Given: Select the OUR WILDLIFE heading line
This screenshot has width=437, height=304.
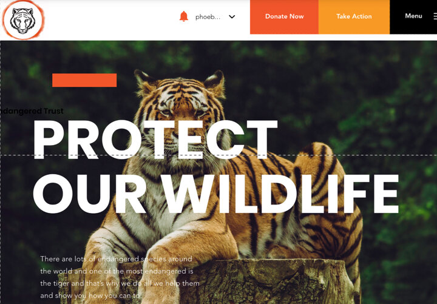Looking at the screenshot, I should coord(216,194).
